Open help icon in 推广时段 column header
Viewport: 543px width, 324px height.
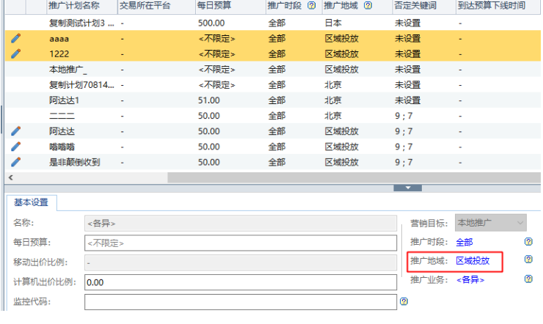point(312,6)
